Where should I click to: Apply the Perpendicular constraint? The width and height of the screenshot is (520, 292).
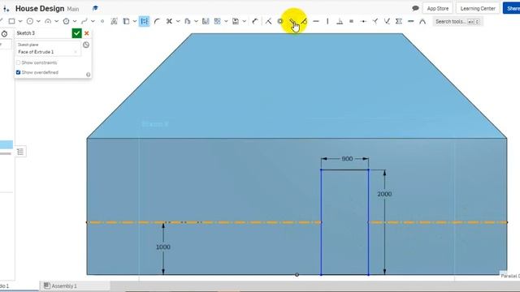click(x=340, y=21)
